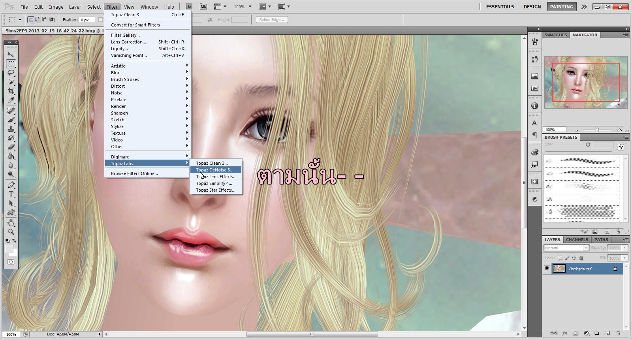Open the Navigator panel options menu
Image resolution: width=632 pixels, height=339 pixels.
[626, 35]
